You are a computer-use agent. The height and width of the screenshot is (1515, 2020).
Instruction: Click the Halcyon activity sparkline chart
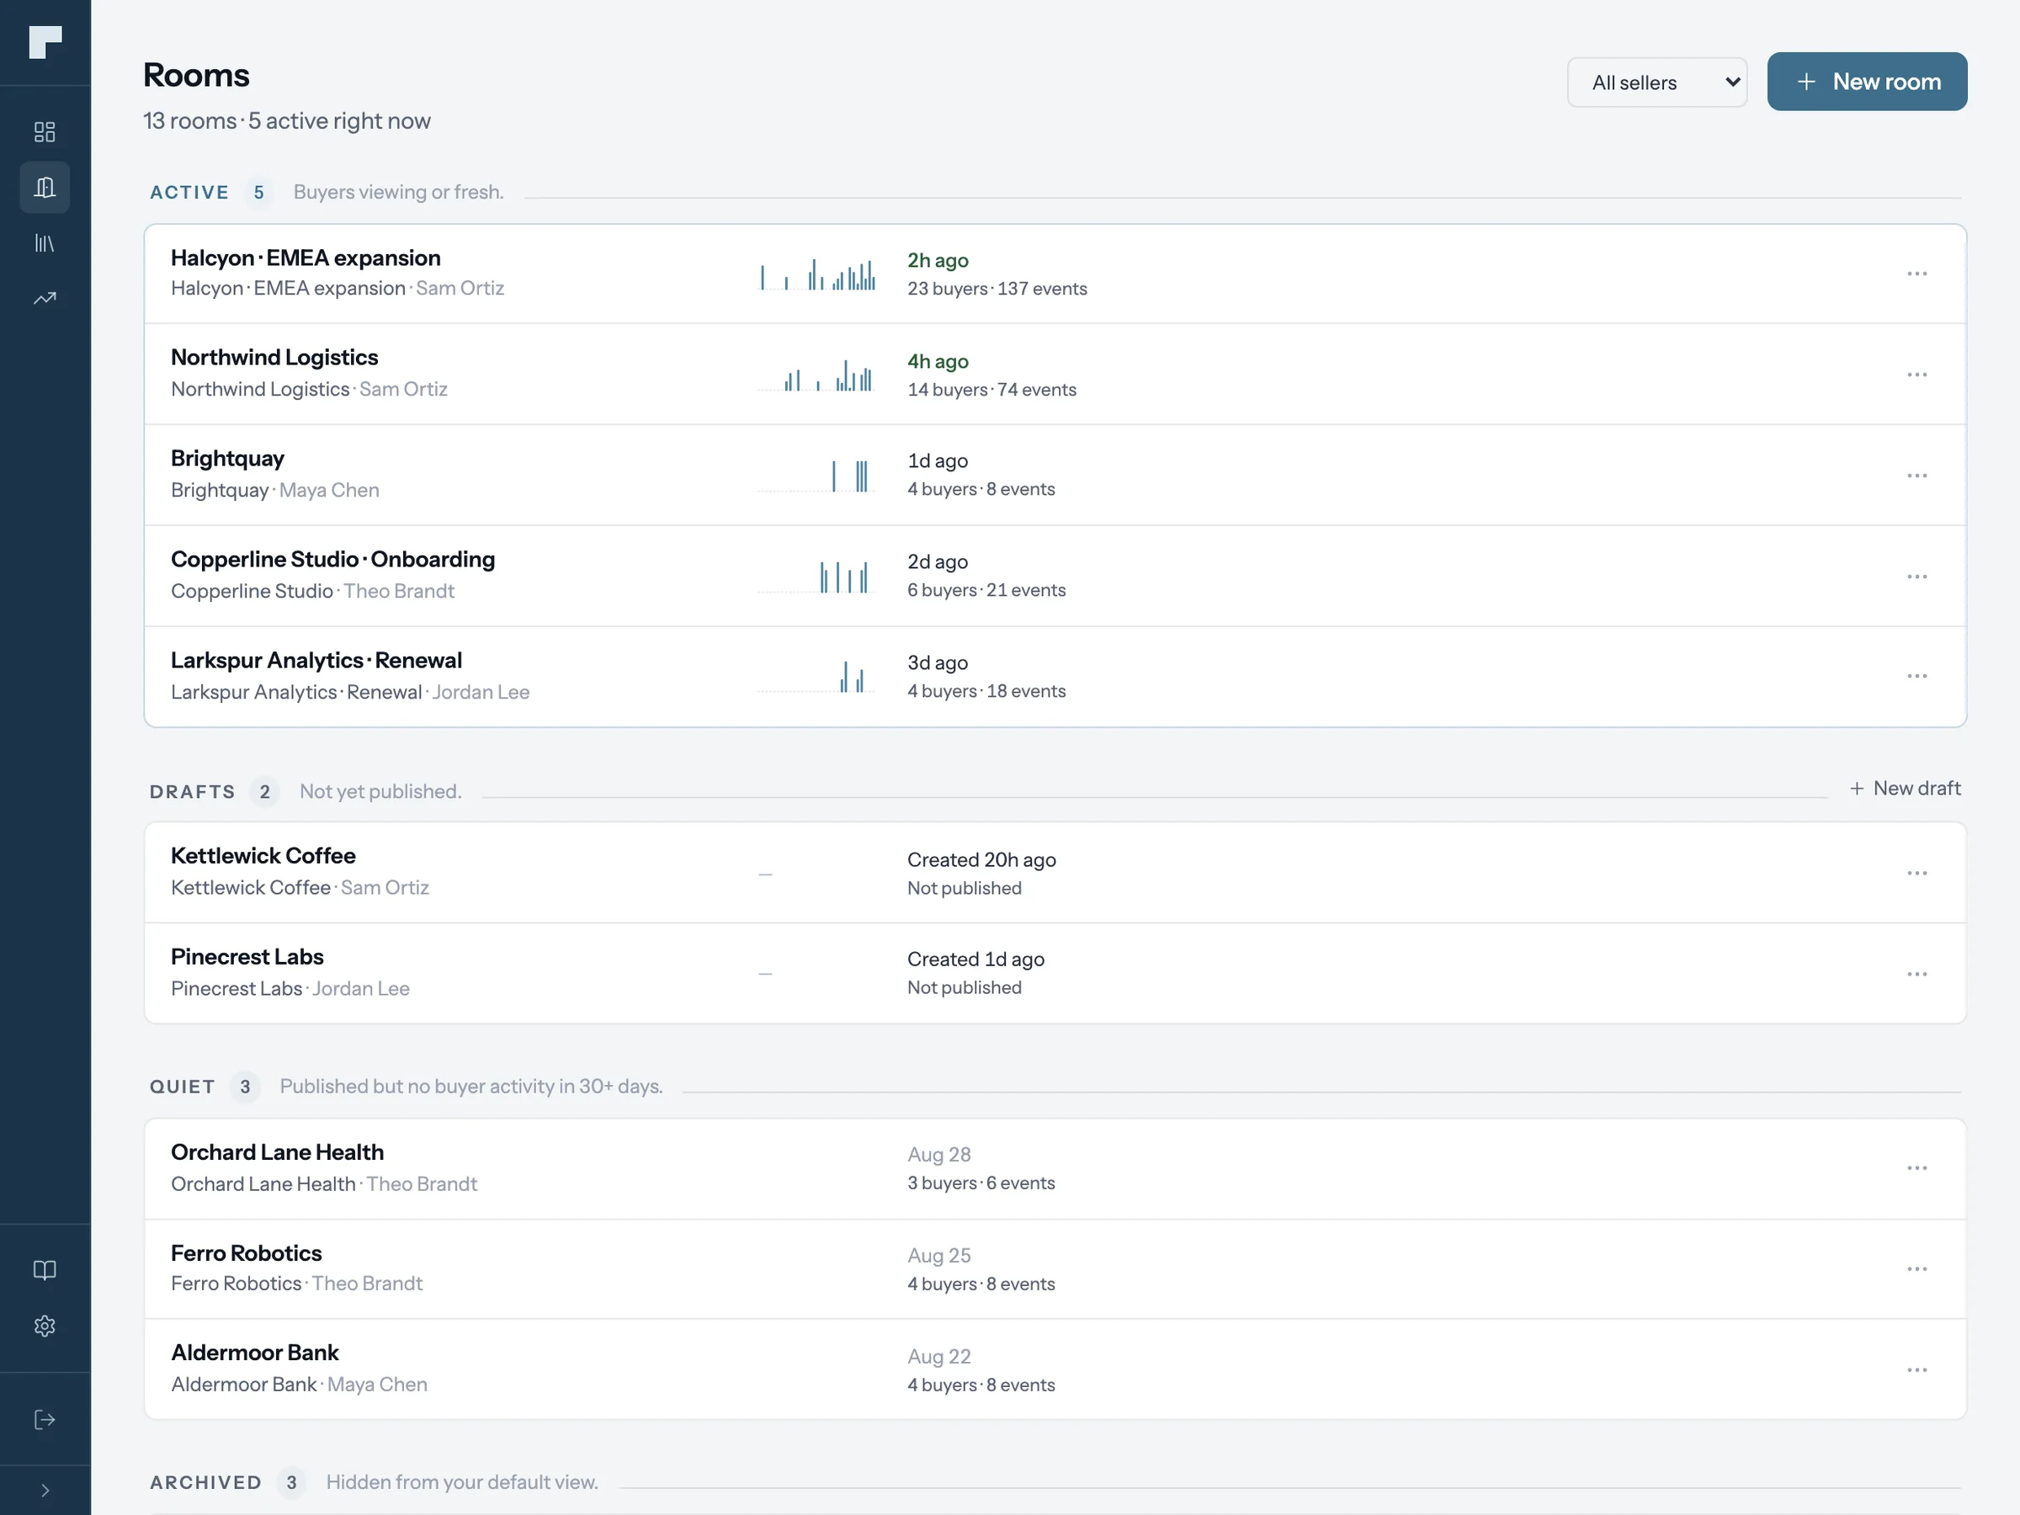816,274
